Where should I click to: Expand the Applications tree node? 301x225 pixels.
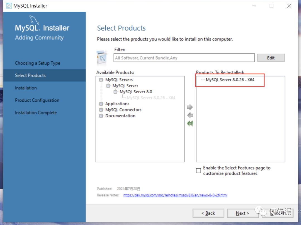101,104
